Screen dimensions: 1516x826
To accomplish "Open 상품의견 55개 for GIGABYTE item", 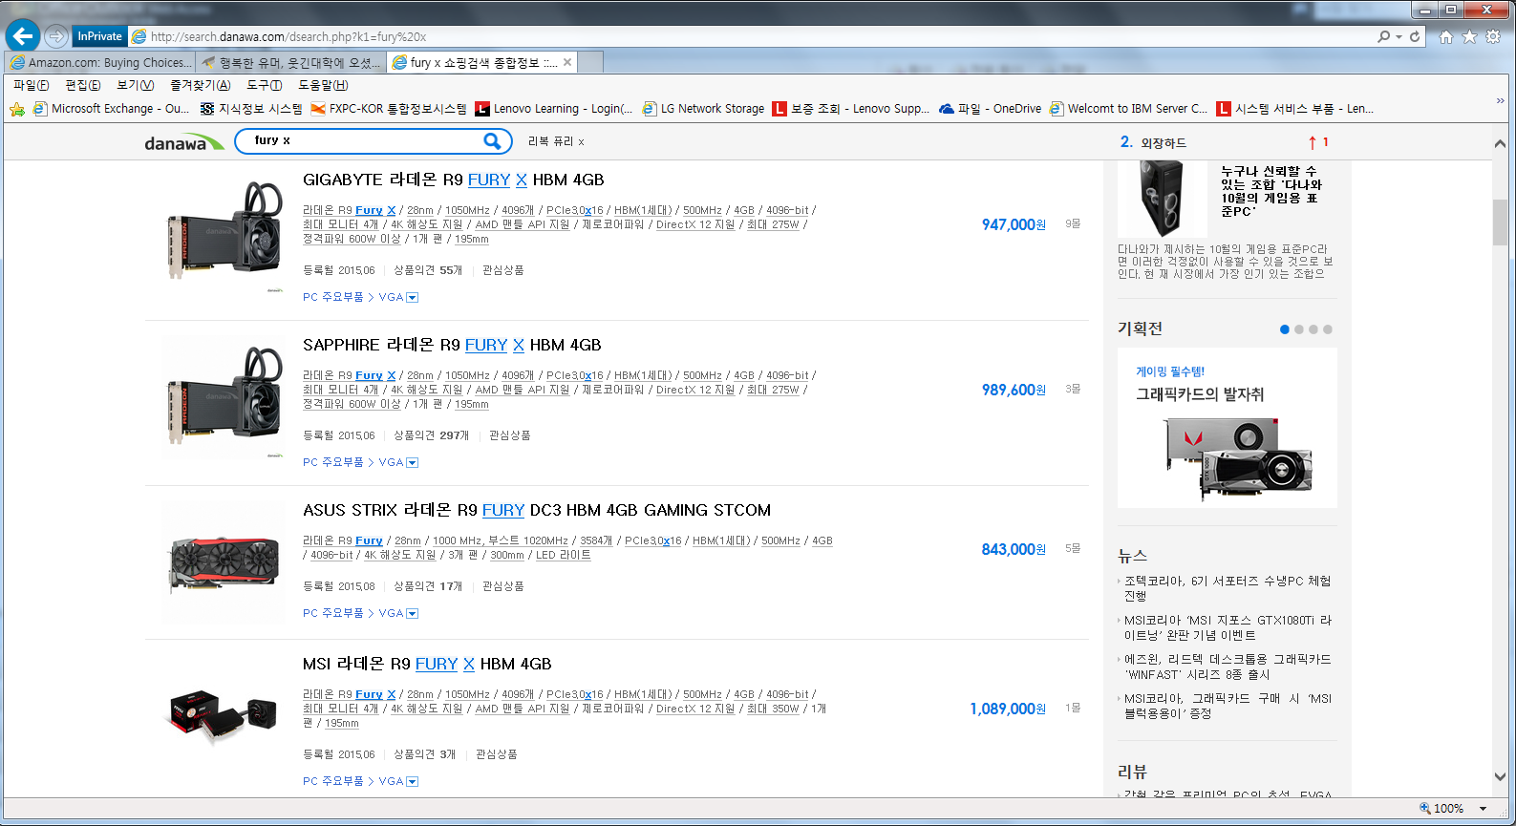I will [x=428, y=270].
